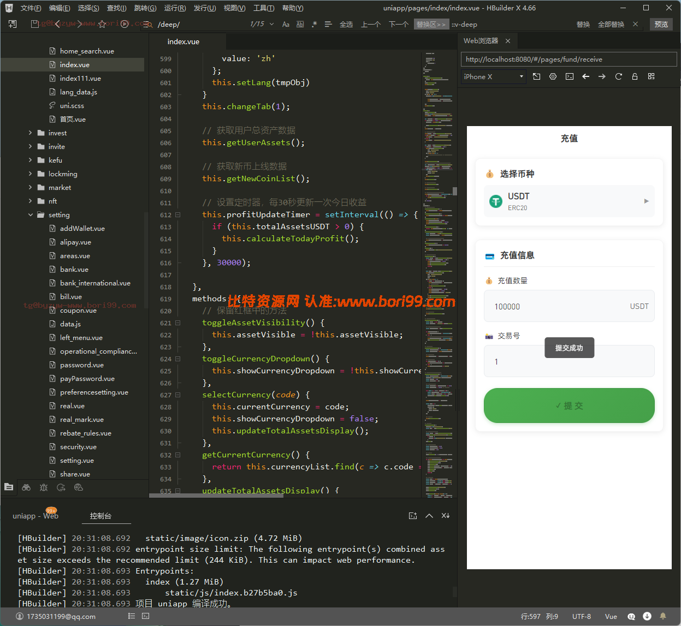The image size is (681, 626).
Task: Click the browser refresh icon
Action: click(619, 76)
